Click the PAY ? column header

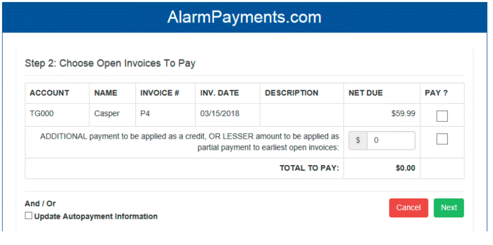437,93
